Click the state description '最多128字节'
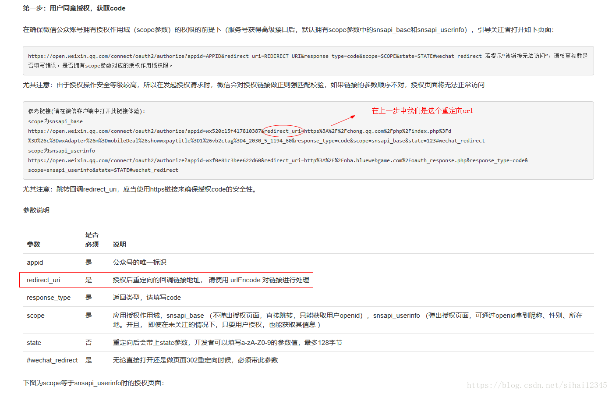612x394 pixels. pos(323,343)
